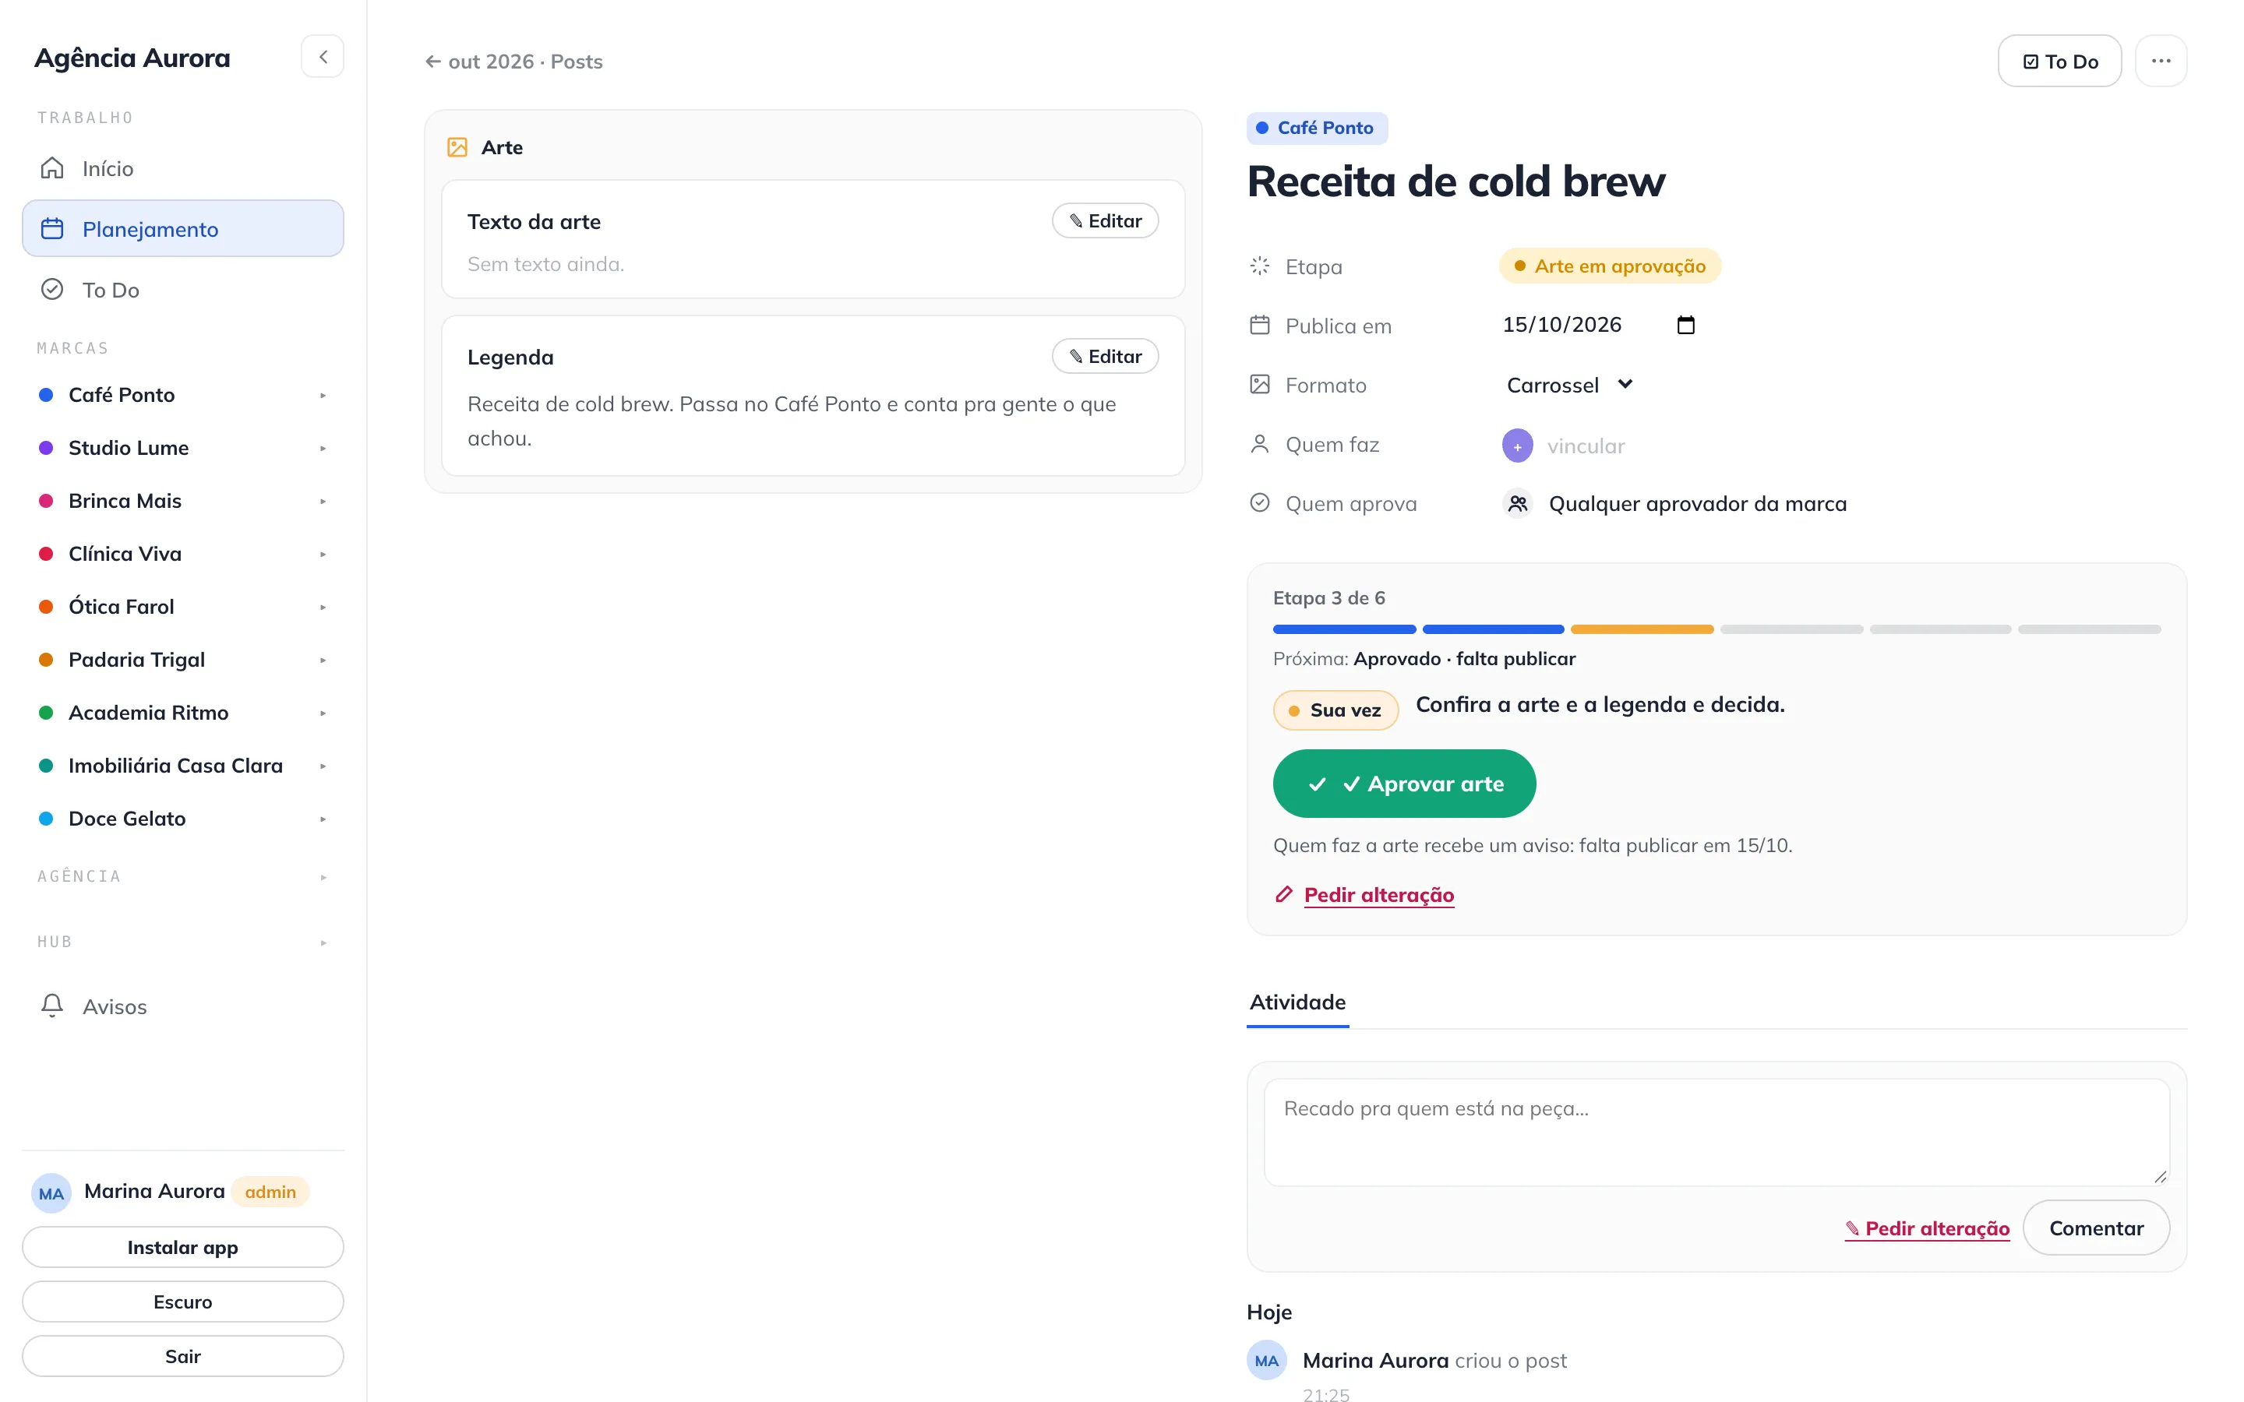Go back to out 2026 · Posts
Viewport: 2244px width, 1402px height.
513,62
